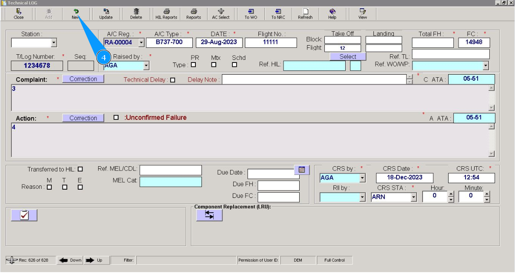Check the Reason T checkbox
This screenshot has width=515, height=273.
(65, 187)
